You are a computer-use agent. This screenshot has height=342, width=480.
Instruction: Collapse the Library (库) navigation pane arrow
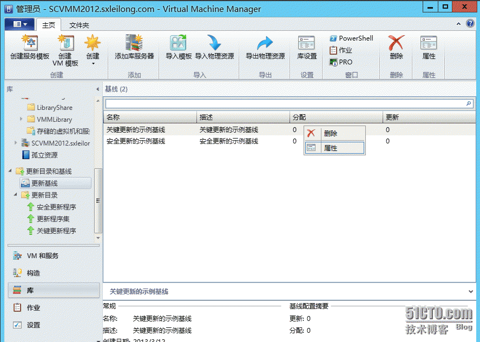[97, 89]
